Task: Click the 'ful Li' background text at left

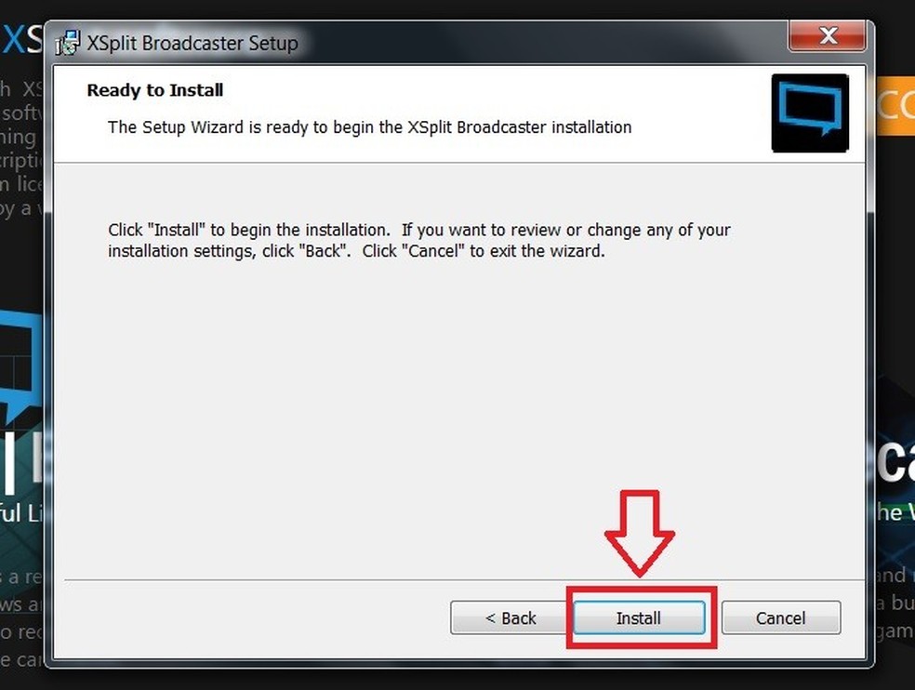Action: click(x=21, y=513)
